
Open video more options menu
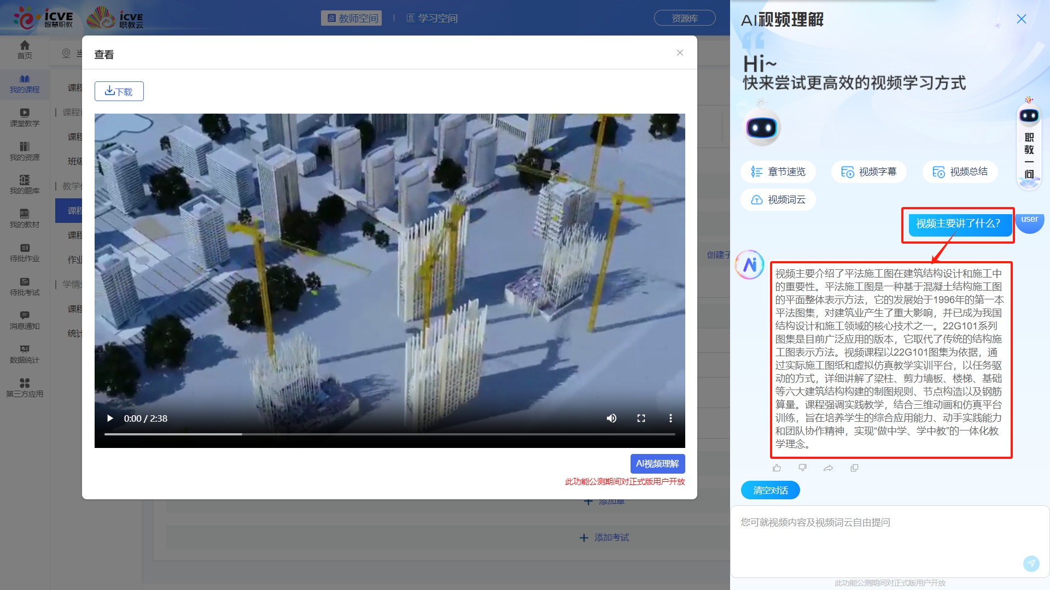tap(670, 418)
